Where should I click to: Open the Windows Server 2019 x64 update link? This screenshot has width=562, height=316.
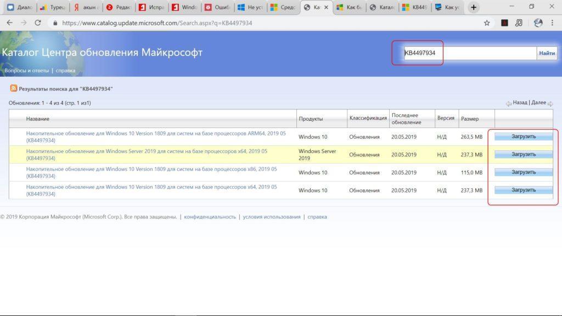point(147,154)
